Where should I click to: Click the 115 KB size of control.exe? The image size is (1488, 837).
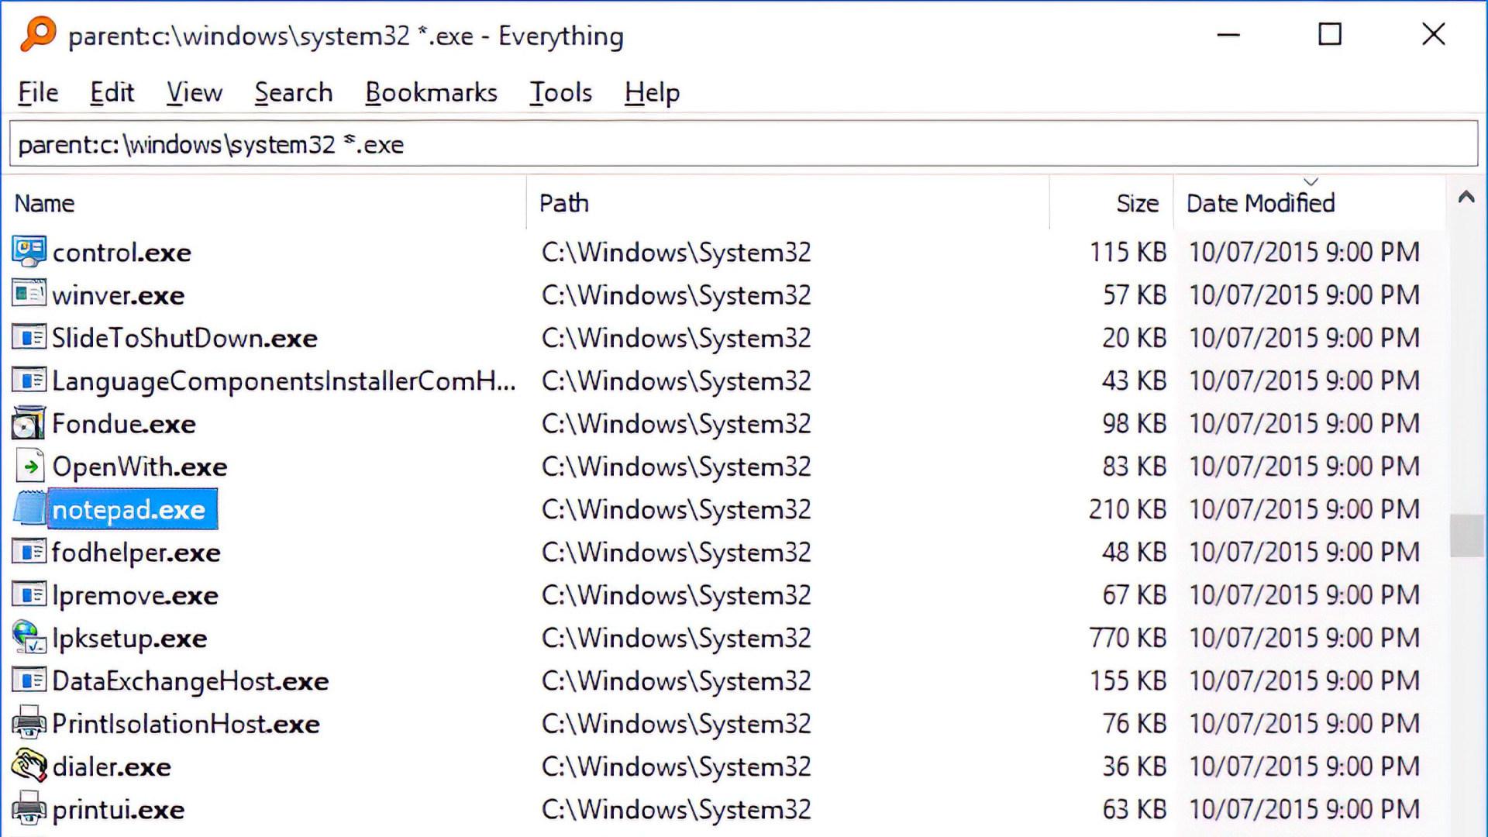[x=1128, y=252]
